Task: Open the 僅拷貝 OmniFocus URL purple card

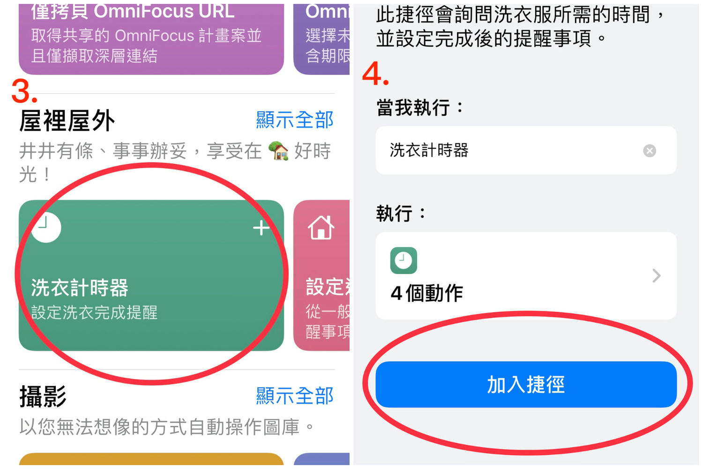Action: point(151,39)
